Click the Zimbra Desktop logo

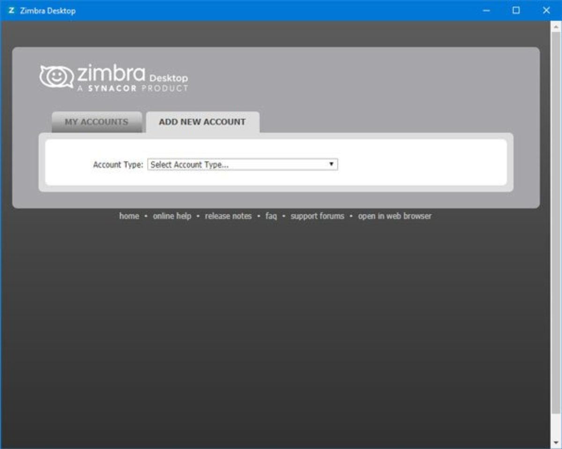(x=114, y=78)
